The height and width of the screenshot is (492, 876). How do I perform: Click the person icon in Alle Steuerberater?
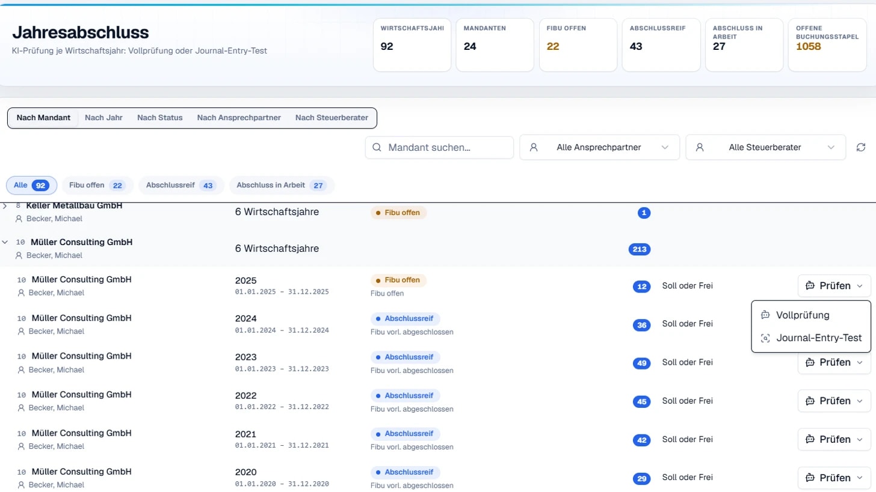pos(699,147)
